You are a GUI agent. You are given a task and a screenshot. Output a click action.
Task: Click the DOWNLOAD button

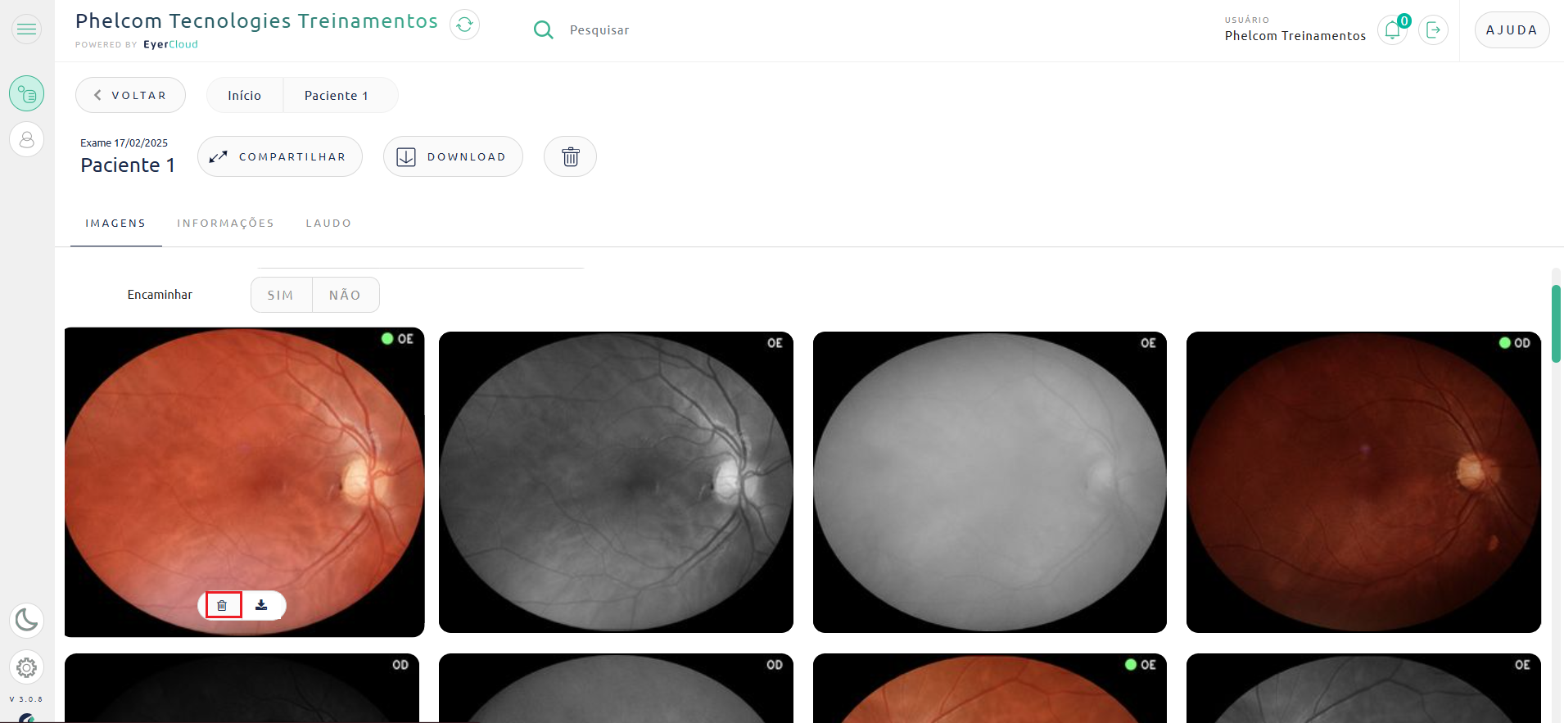pos(453,156)
